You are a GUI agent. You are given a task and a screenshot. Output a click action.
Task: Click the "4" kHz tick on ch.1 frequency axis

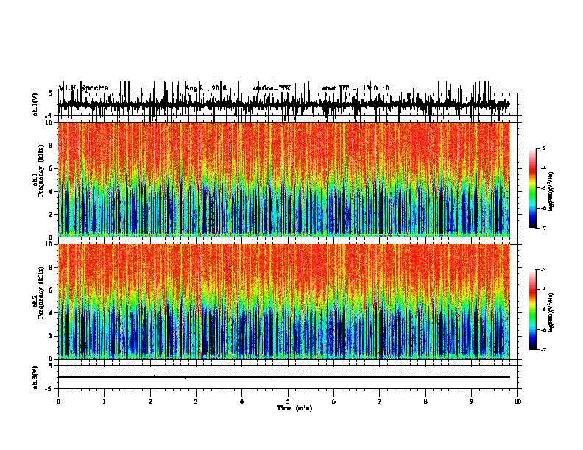tap(52, 192)
